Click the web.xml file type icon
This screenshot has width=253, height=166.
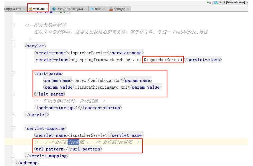[31, 9]
